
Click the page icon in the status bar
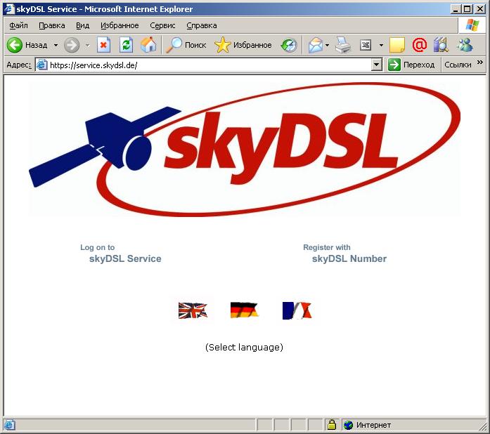(9, 425)
